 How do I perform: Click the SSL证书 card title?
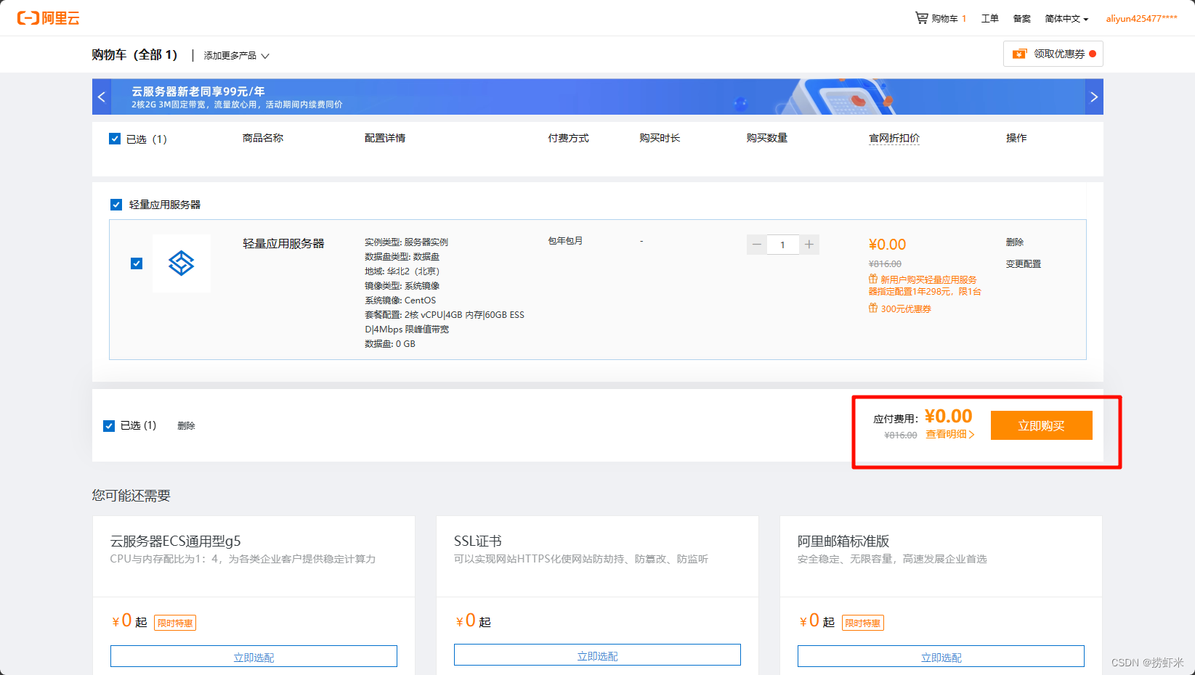(478, 541)
